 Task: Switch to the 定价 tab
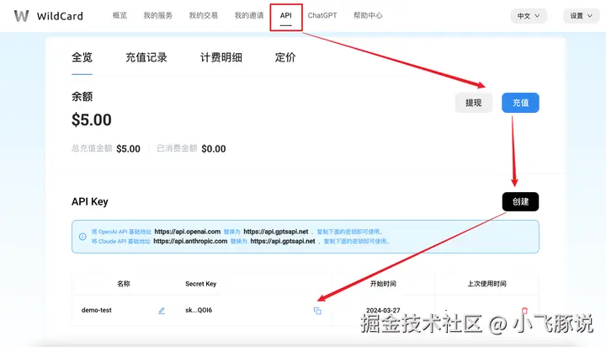click(x=285, y=57)
